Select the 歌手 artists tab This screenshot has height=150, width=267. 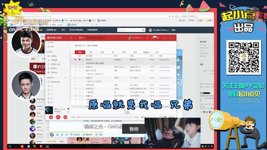tap(91, 52)
